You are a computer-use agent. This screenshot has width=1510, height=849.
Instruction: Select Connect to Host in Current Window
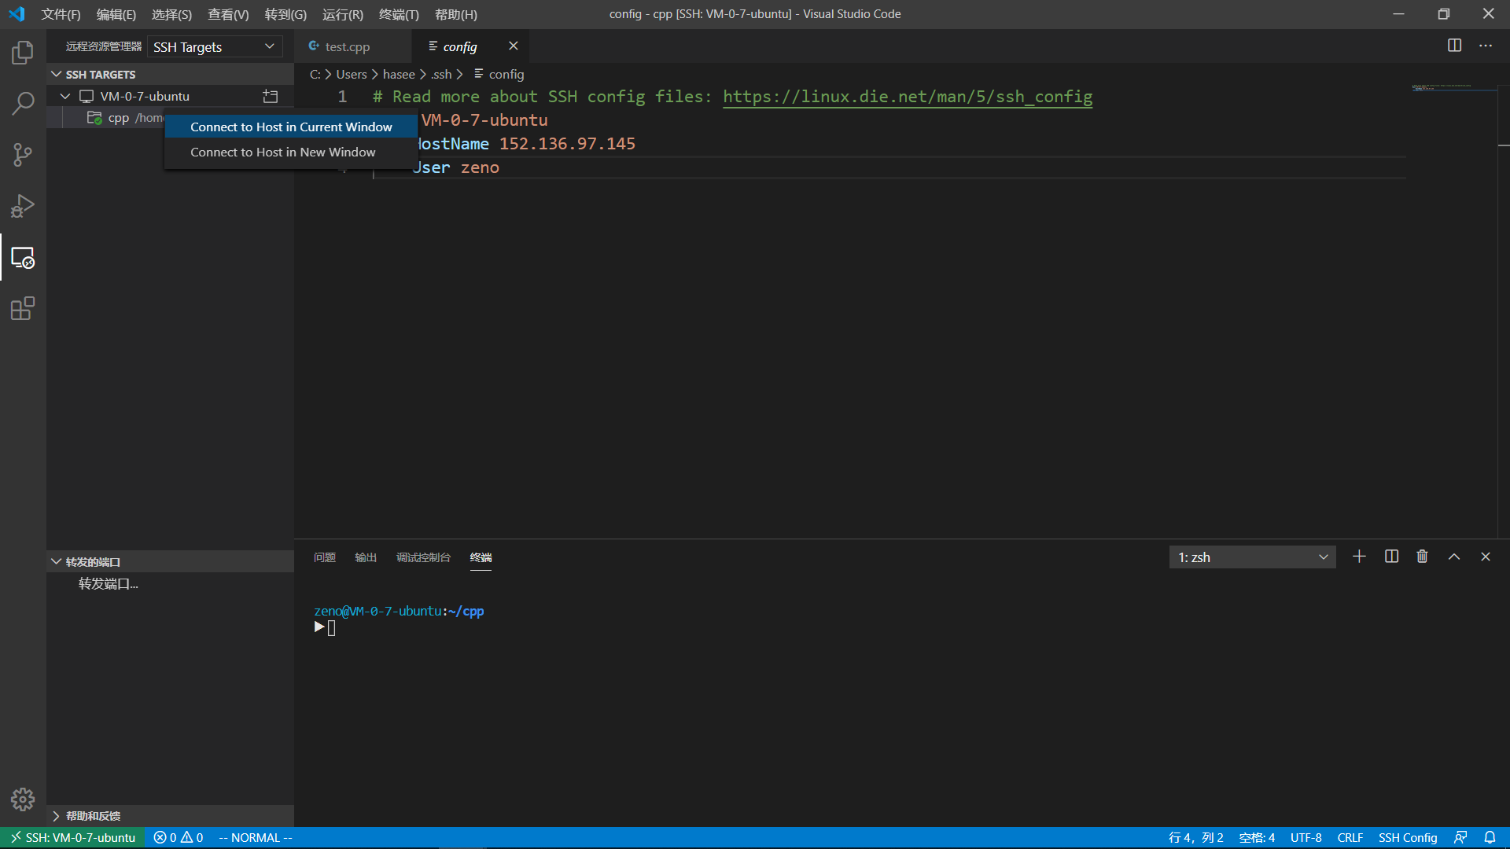click(290, 126)
